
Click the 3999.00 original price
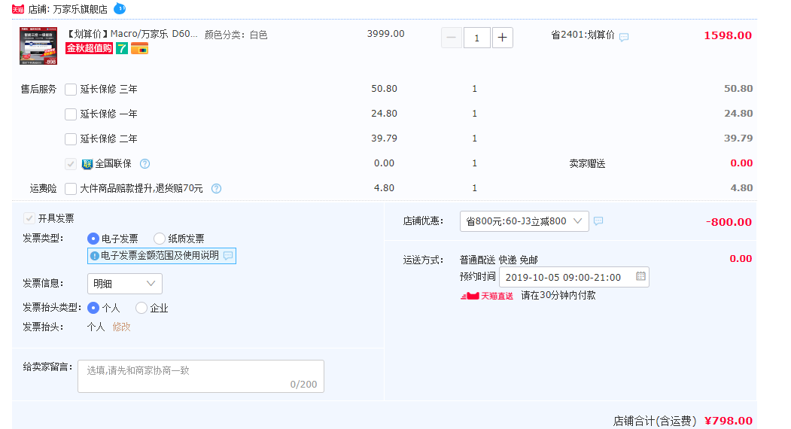click(385, 34)
